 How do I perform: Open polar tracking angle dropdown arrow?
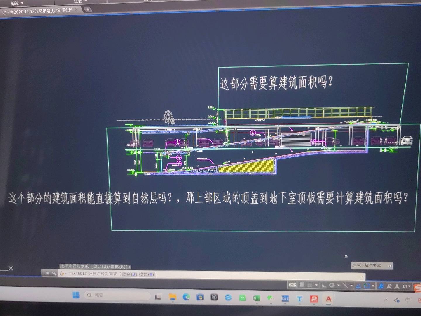[x=338, y=285]
